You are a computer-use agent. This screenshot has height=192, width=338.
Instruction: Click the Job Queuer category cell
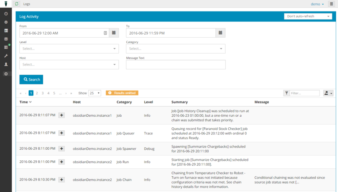pyautogui.click(x=125, y=133)
